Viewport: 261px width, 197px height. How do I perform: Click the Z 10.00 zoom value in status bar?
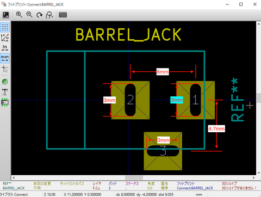[x=49, y=194]
